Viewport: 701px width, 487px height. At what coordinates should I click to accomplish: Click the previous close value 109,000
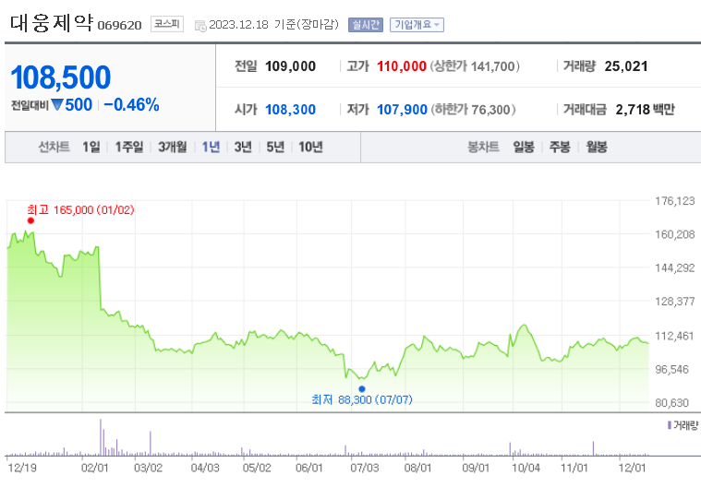tap(290, 66)
